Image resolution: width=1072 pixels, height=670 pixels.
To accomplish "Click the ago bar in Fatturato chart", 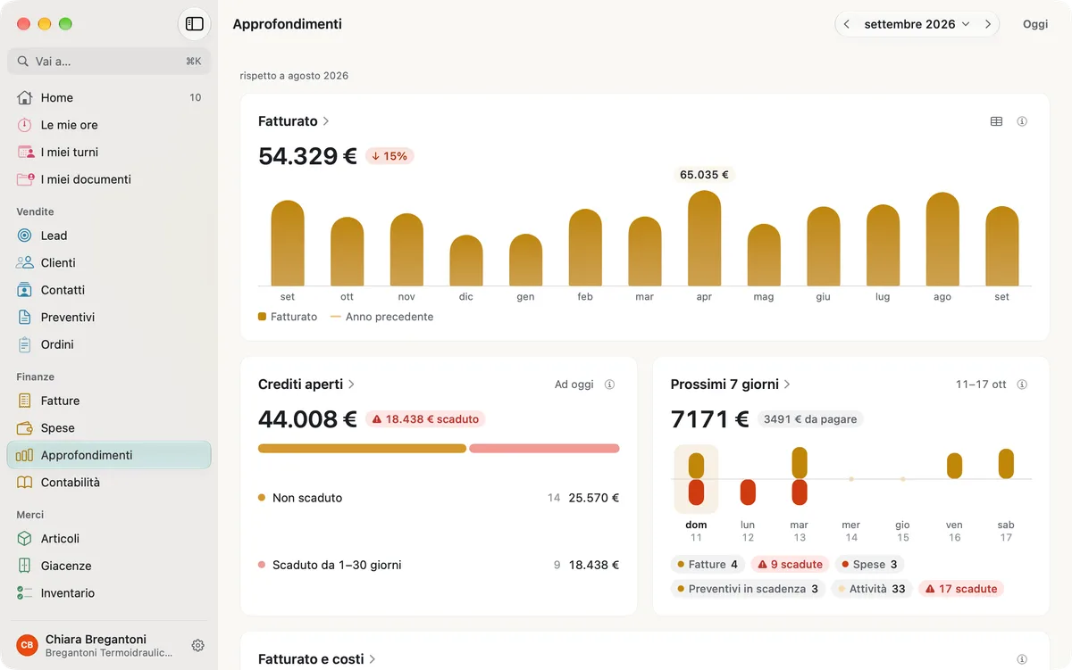I will pos(942,239).
